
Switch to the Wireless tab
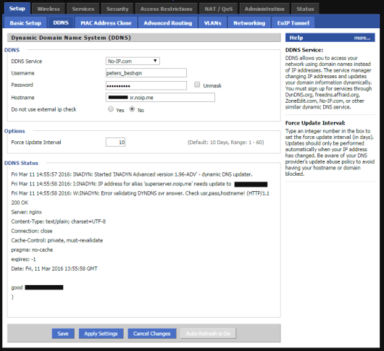(x=49, y=9)
